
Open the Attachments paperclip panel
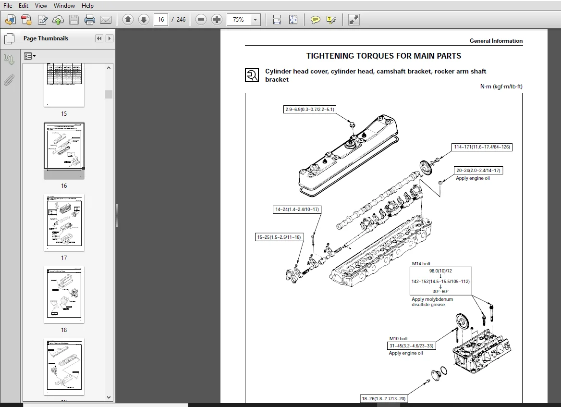pyautogui.click(x=9, y=80)
